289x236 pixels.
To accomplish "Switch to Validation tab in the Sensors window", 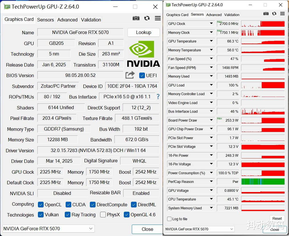I will pyautogui.click(x=232, y=15).
